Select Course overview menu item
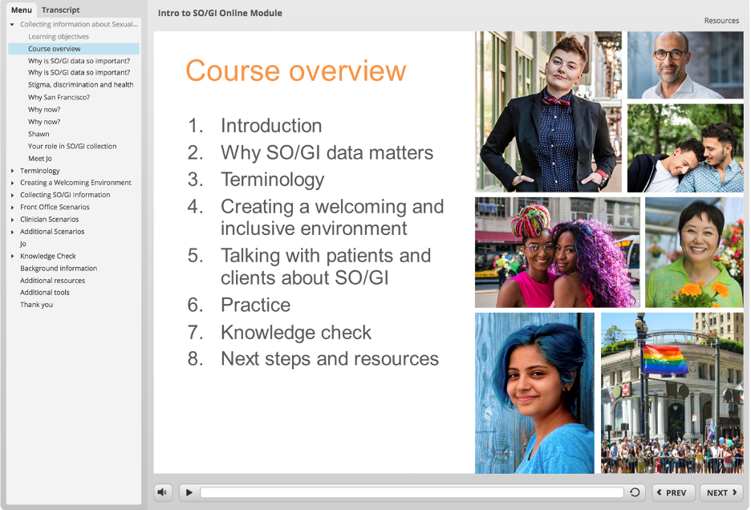This screenshot has height=510, width=751. (x=74, y=48)
